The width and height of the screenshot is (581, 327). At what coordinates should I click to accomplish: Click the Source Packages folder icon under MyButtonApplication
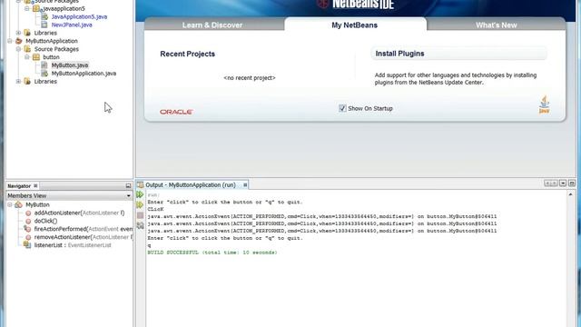pyautogui.click(x=27, y=49)
